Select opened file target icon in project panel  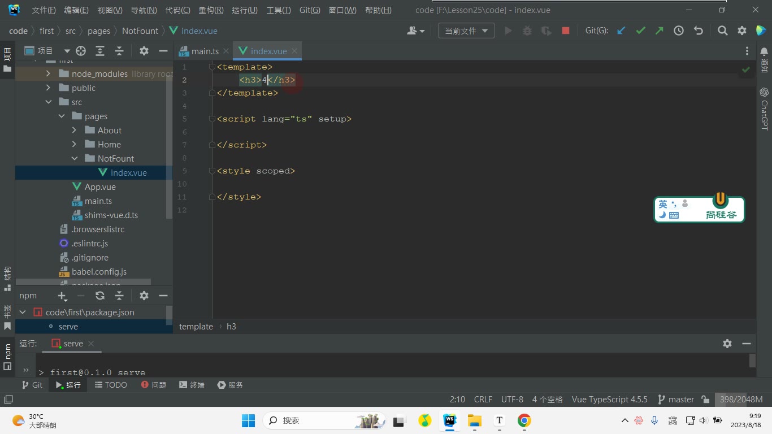tap(81, 51)
